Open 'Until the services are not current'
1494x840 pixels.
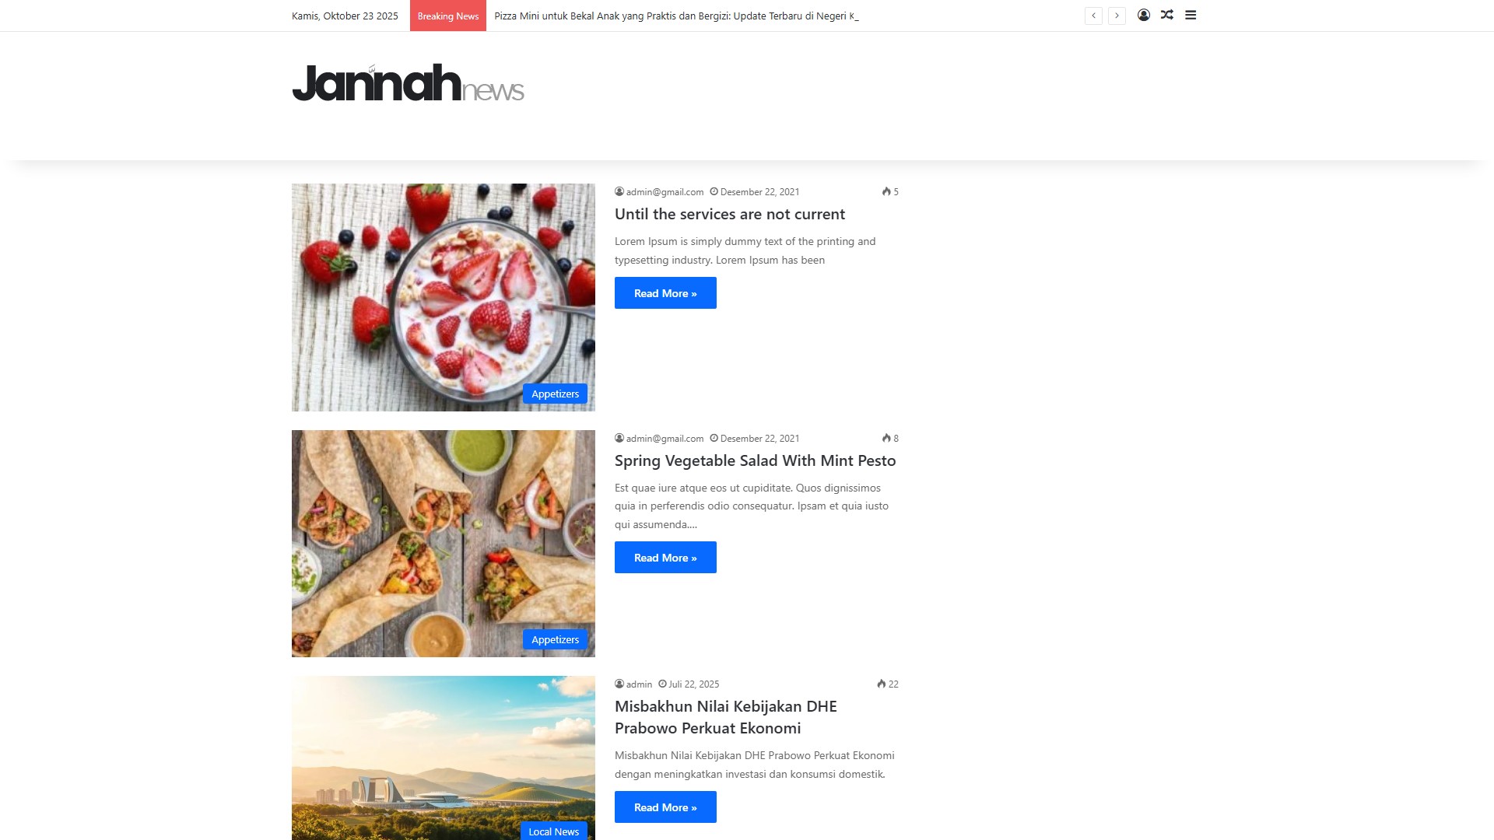click(x=730, y=214)
